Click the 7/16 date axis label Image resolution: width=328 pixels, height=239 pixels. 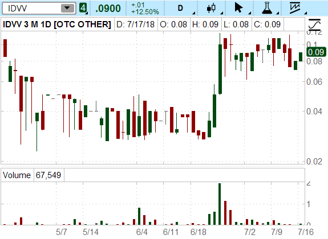[x=306, y=232]
